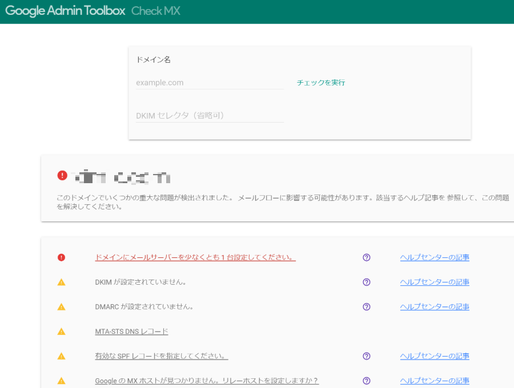Click the example.com domain name input field
The width and height of the screenshot is (514, 388).
click(x=208, y=82)
